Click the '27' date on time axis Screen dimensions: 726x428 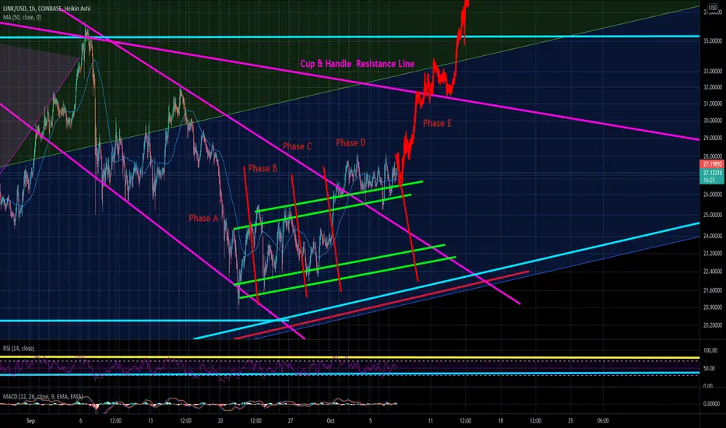(291, 421)
